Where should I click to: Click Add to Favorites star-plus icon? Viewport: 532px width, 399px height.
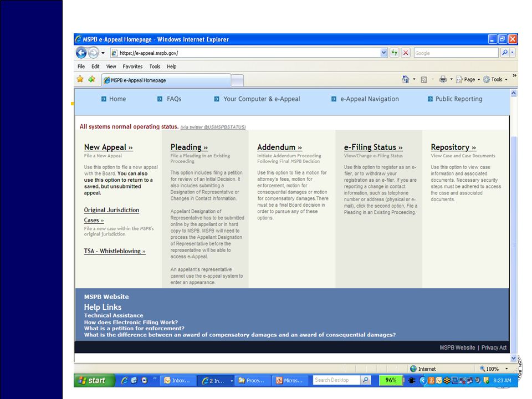point(91,79)
